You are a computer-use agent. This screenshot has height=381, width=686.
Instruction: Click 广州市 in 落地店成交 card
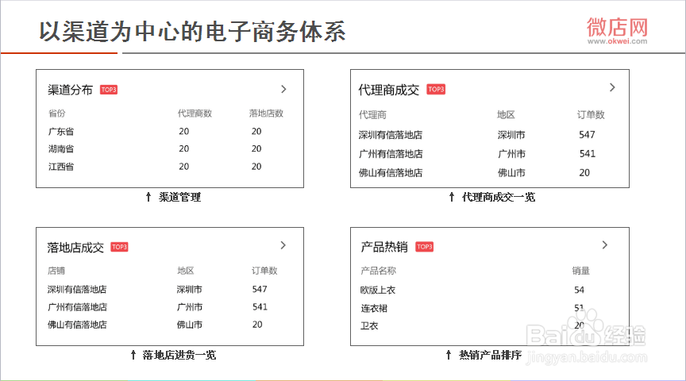click(x=190, y=307)
